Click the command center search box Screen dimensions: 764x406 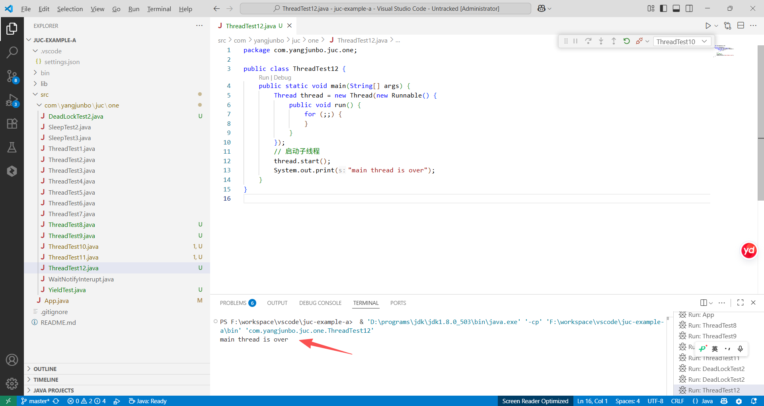[386, 8]
